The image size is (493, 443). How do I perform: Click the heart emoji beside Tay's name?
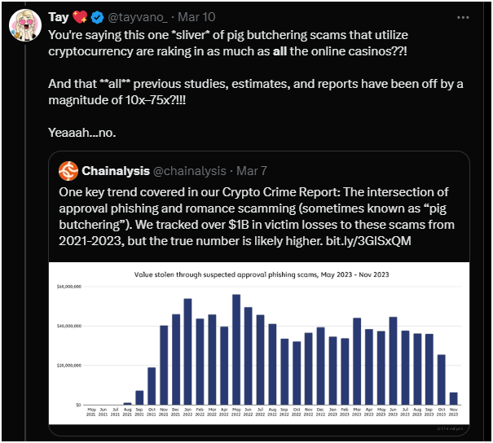[x=80, y=17]
